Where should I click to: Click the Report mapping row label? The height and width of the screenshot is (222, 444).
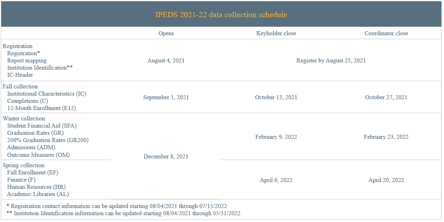pos(27,60)
